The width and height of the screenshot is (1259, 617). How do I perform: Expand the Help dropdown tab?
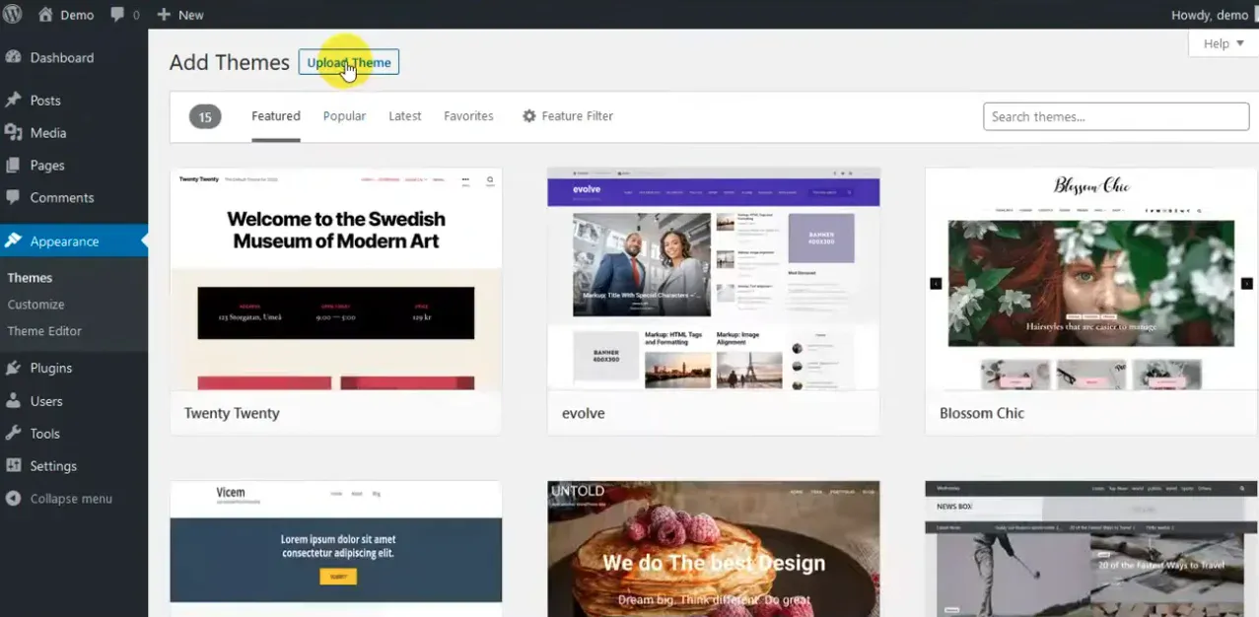pyautogui.click(x=1224, y=43)
